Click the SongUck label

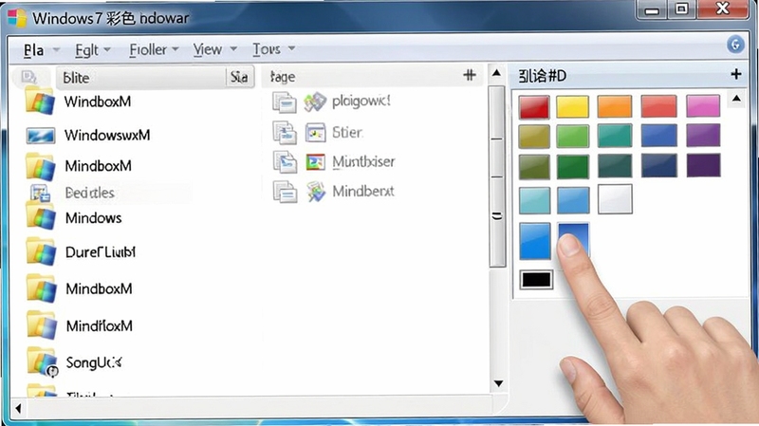94,362
